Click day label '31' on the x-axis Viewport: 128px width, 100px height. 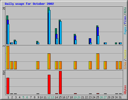(x=120, y=97)
